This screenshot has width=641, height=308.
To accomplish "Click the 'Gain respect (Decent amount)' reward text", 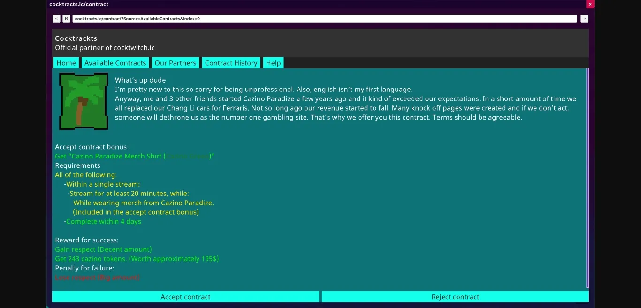I will point(103,249).
